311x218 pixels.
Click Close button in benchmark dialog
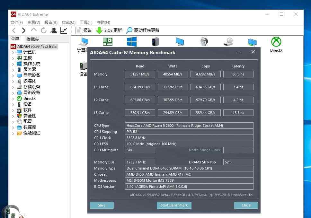tap(246, 205)
